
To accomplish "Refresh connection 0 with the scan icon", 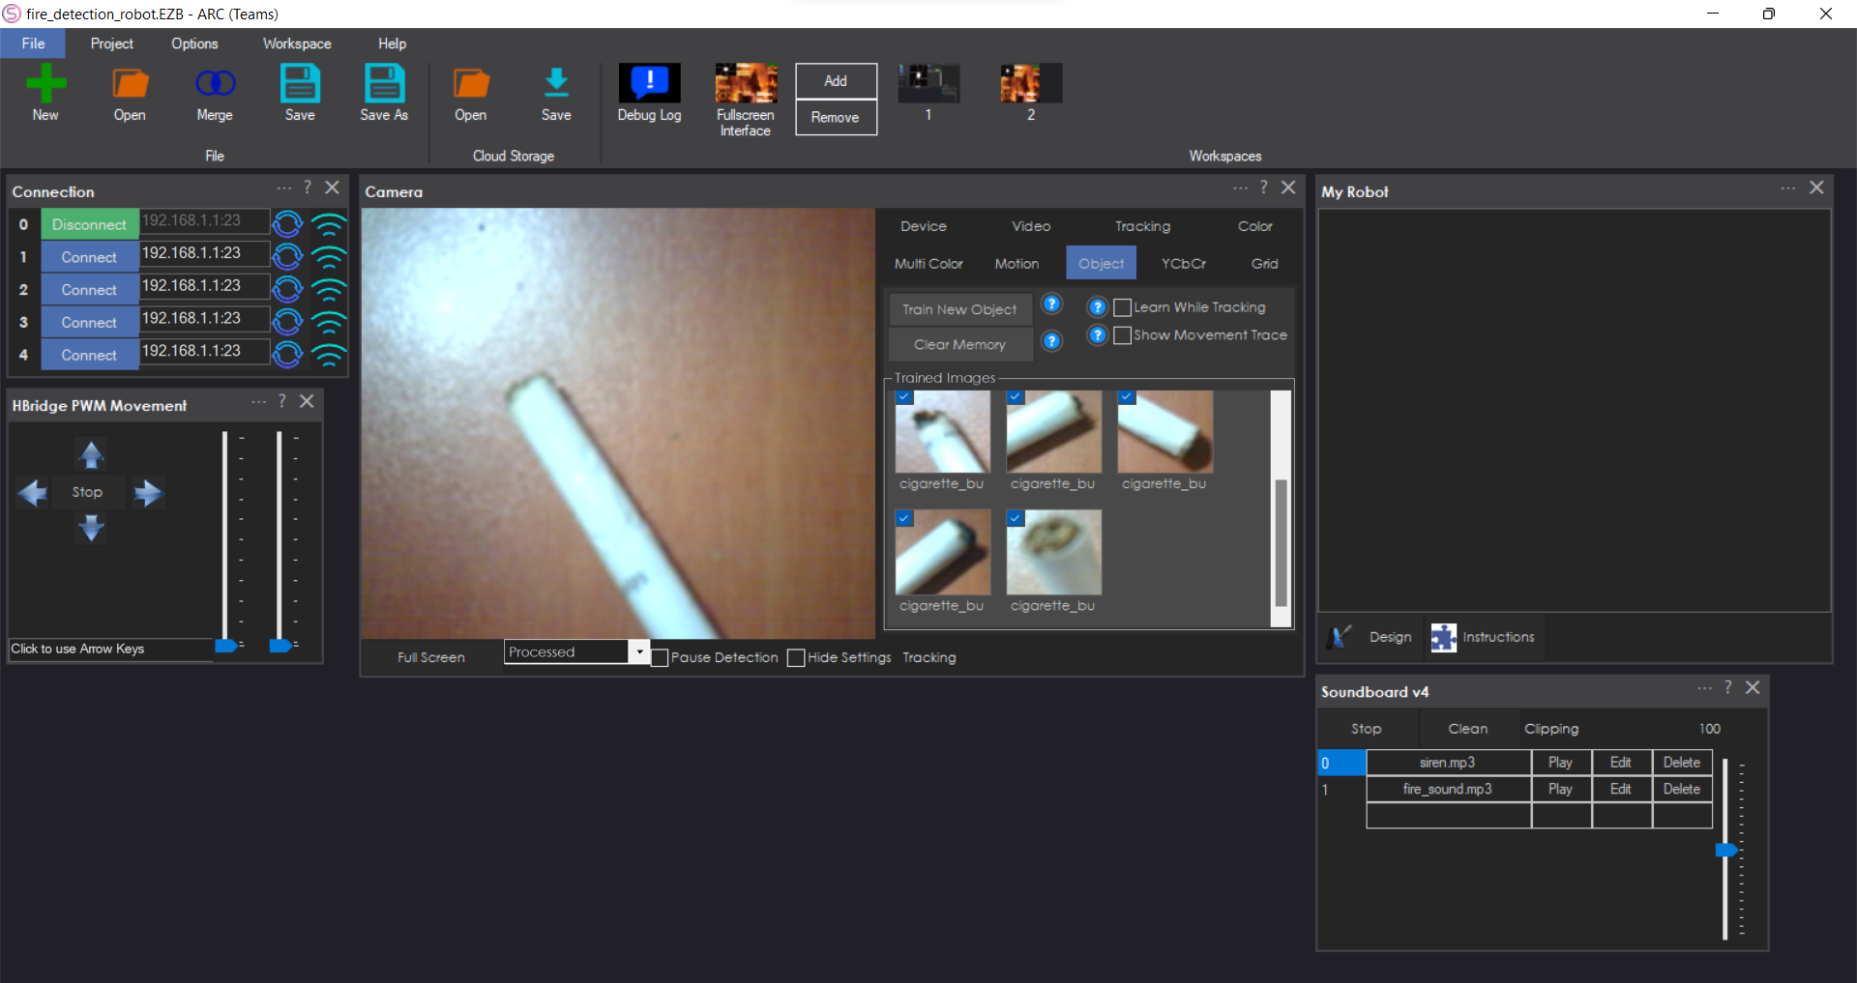I will pos(287,223).
